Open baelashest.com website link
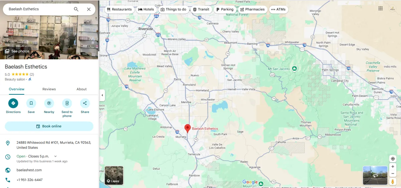Viewport: 401px width, 188px height. [29, 170]
